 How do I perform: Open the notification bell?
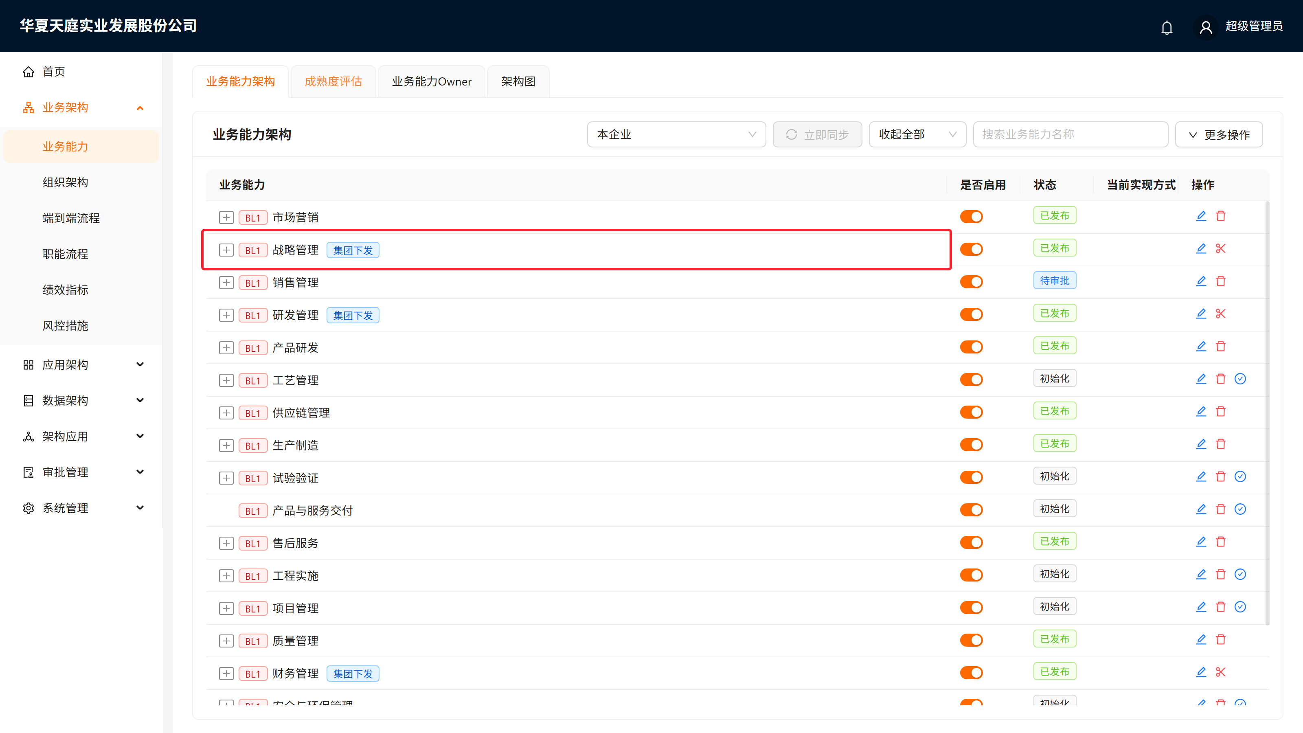pos(1167,27)
